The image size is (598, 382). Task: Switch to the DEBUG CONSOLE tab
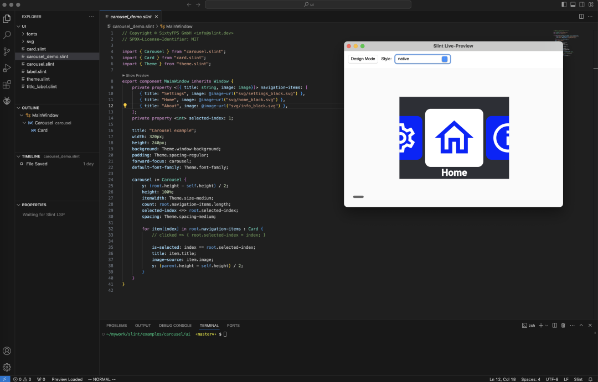pos(175,325)
